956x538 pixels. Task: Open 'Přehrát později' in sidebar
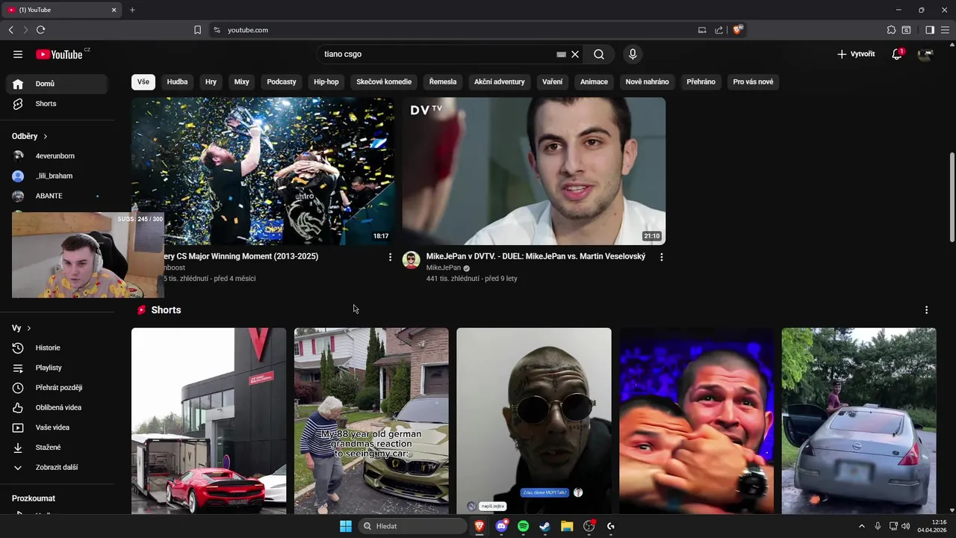57,388
